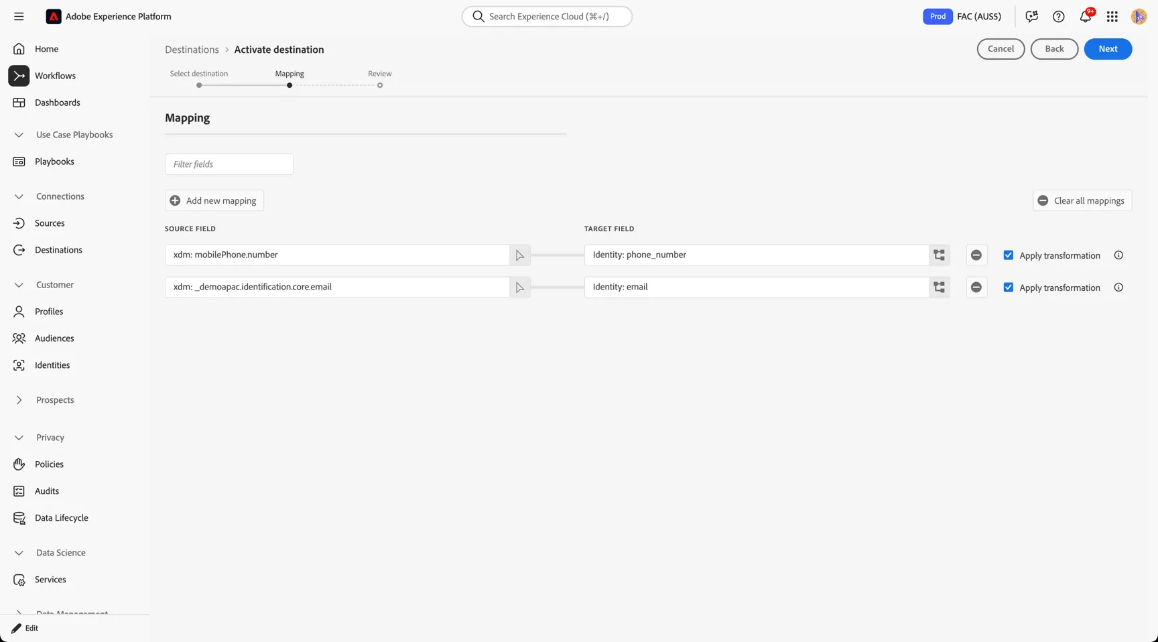The width and height of the screenshot is (1158, 642).
Task: Focus the Search Experience Cloud box
Action: click(547, 16)
